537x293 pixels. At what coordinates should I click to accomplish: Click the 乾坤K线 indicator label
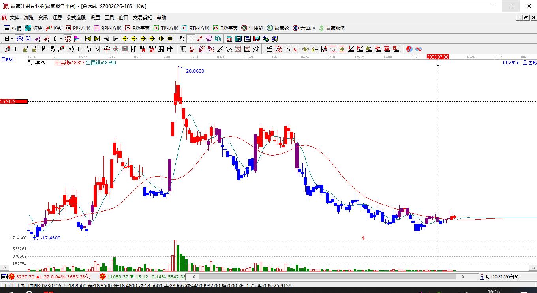pyautogui.click(x=37, y=63)
